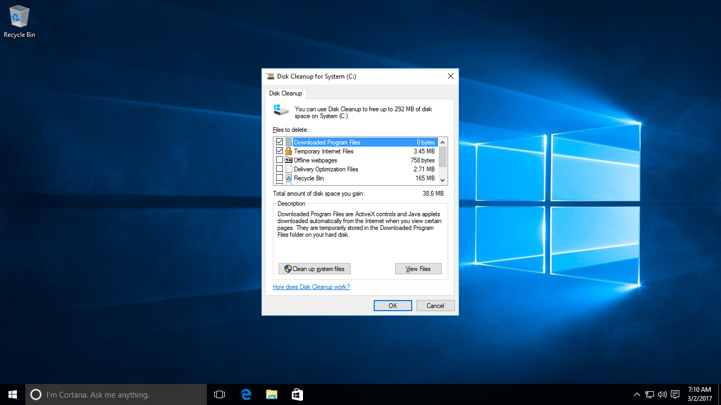Open the Microsoft Store taskbar icon

coord(297,394)
